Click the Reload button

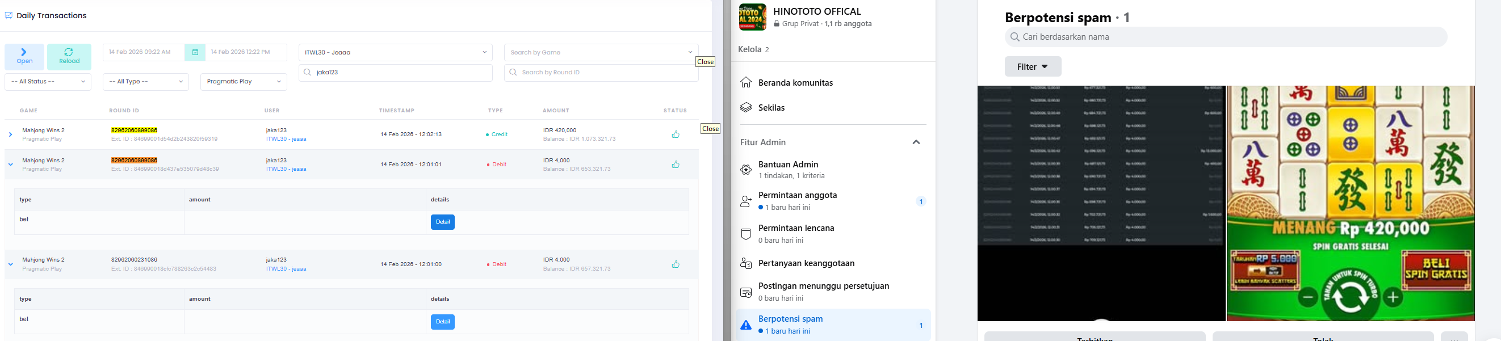tap(69, 57)
